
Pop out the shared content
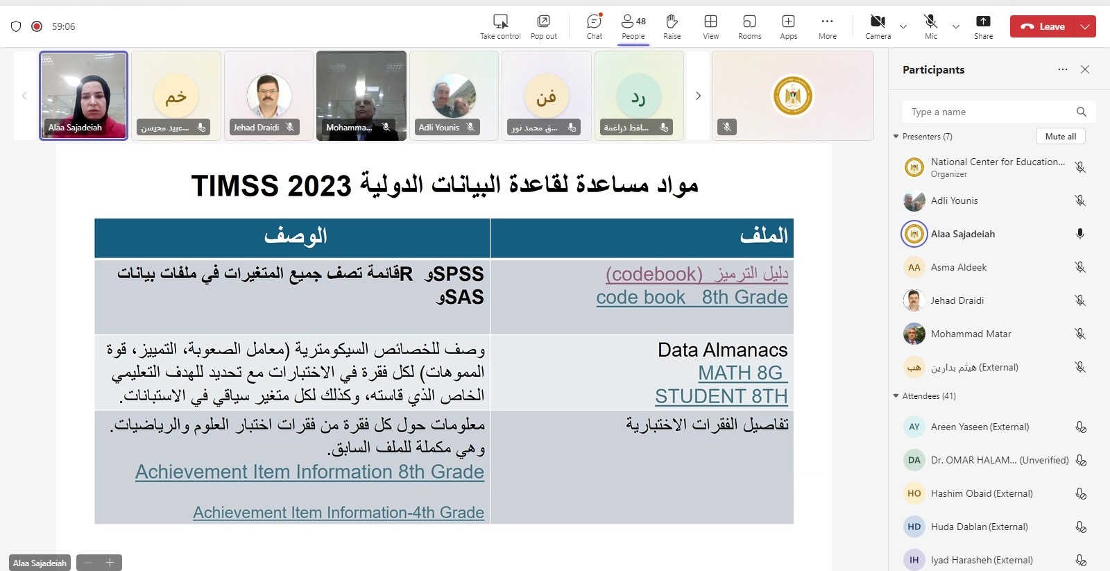click(x=544, y=26)
